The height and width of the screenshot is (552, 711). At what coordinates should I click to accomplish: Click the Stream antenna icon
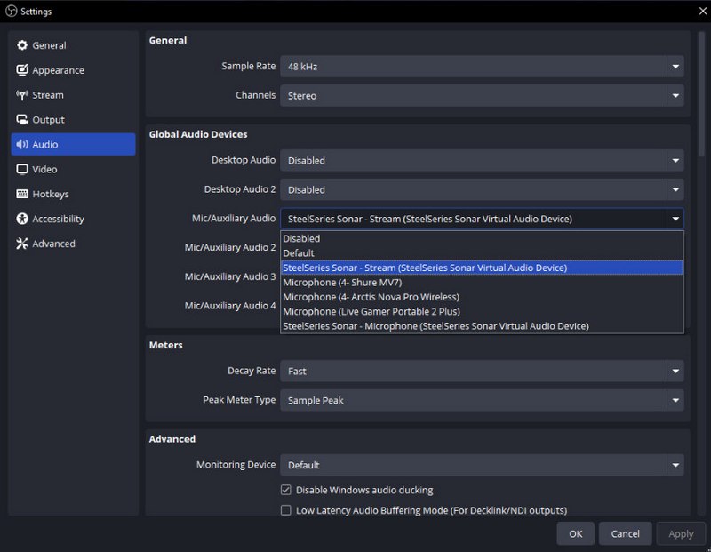(x=21, y=95)
